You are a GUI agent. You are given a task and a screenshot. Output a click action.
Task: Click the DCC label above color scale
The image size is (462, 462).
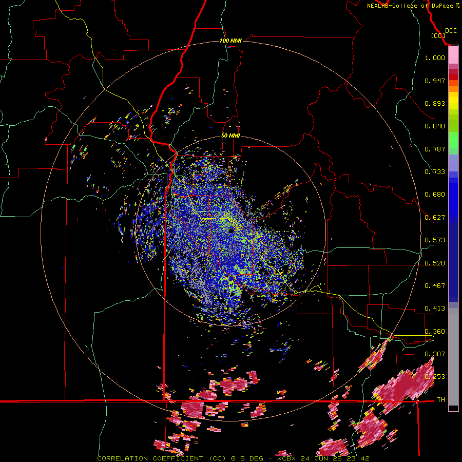(x=451, y=31)
